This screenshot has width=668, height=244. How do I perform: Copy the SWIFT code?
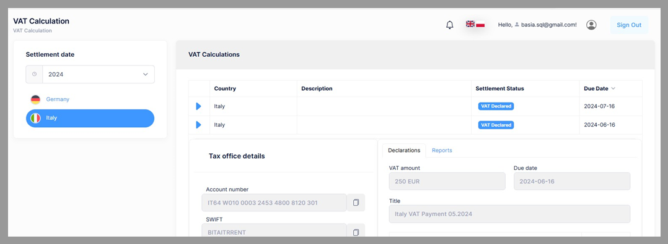356,232
